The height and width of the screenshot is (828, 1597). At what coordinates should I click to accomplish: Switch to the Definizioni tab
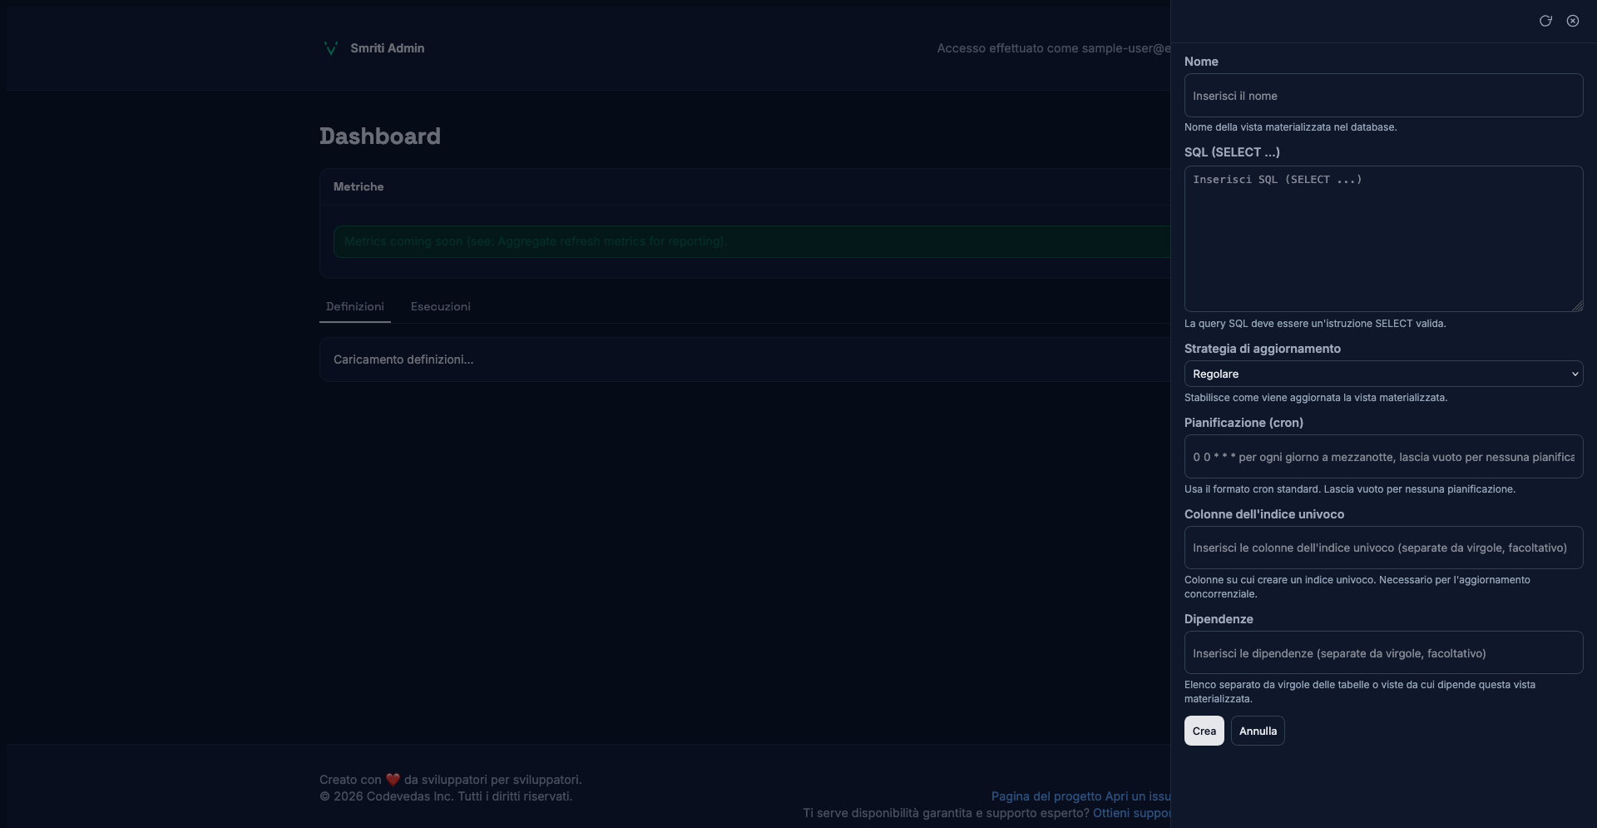pos(355,307)
